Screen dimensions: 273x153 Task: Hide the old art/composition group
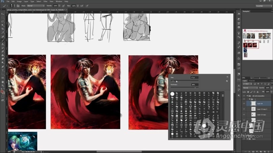244,96
